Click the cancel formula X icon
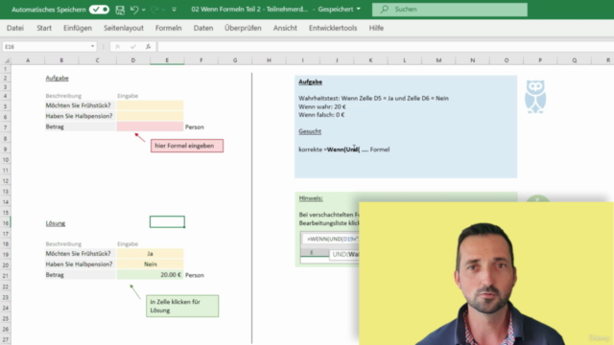 117,47
